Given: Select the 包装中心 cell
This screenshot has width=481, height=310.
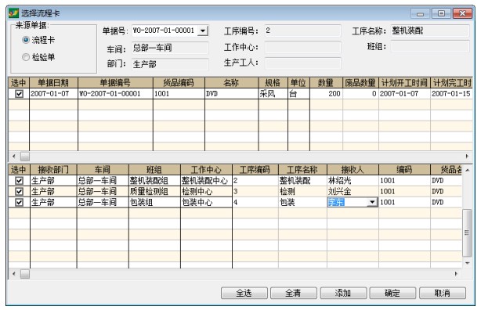Looking at the screenshot, I should click(x=206, y=203).
